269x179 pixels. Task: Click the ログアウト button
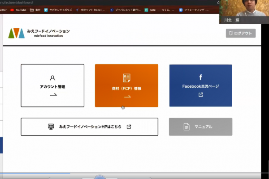coord(241,33)
